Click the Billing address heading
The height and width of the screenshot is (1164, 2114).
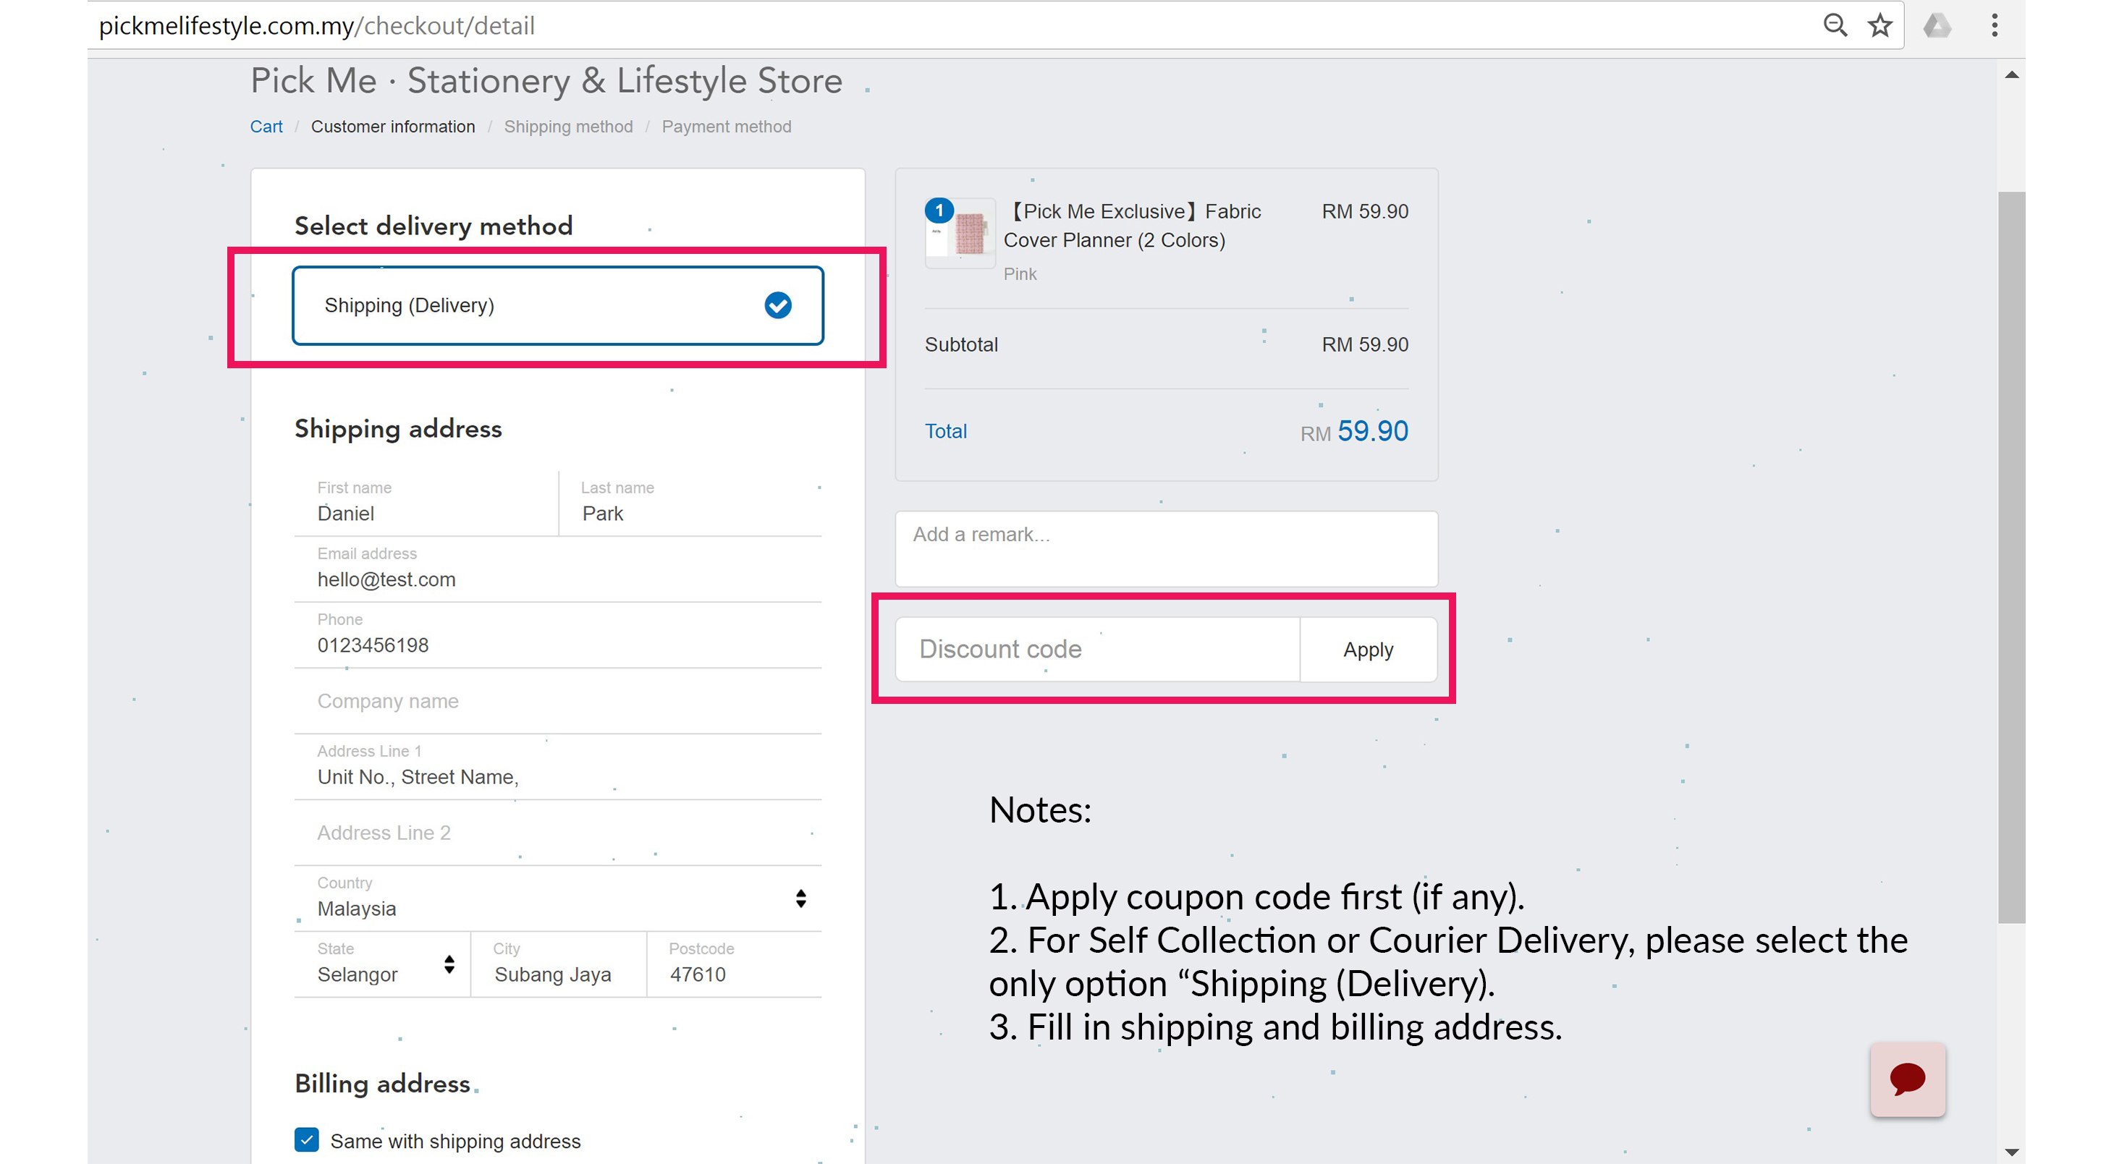click(x=381, y=1084)
